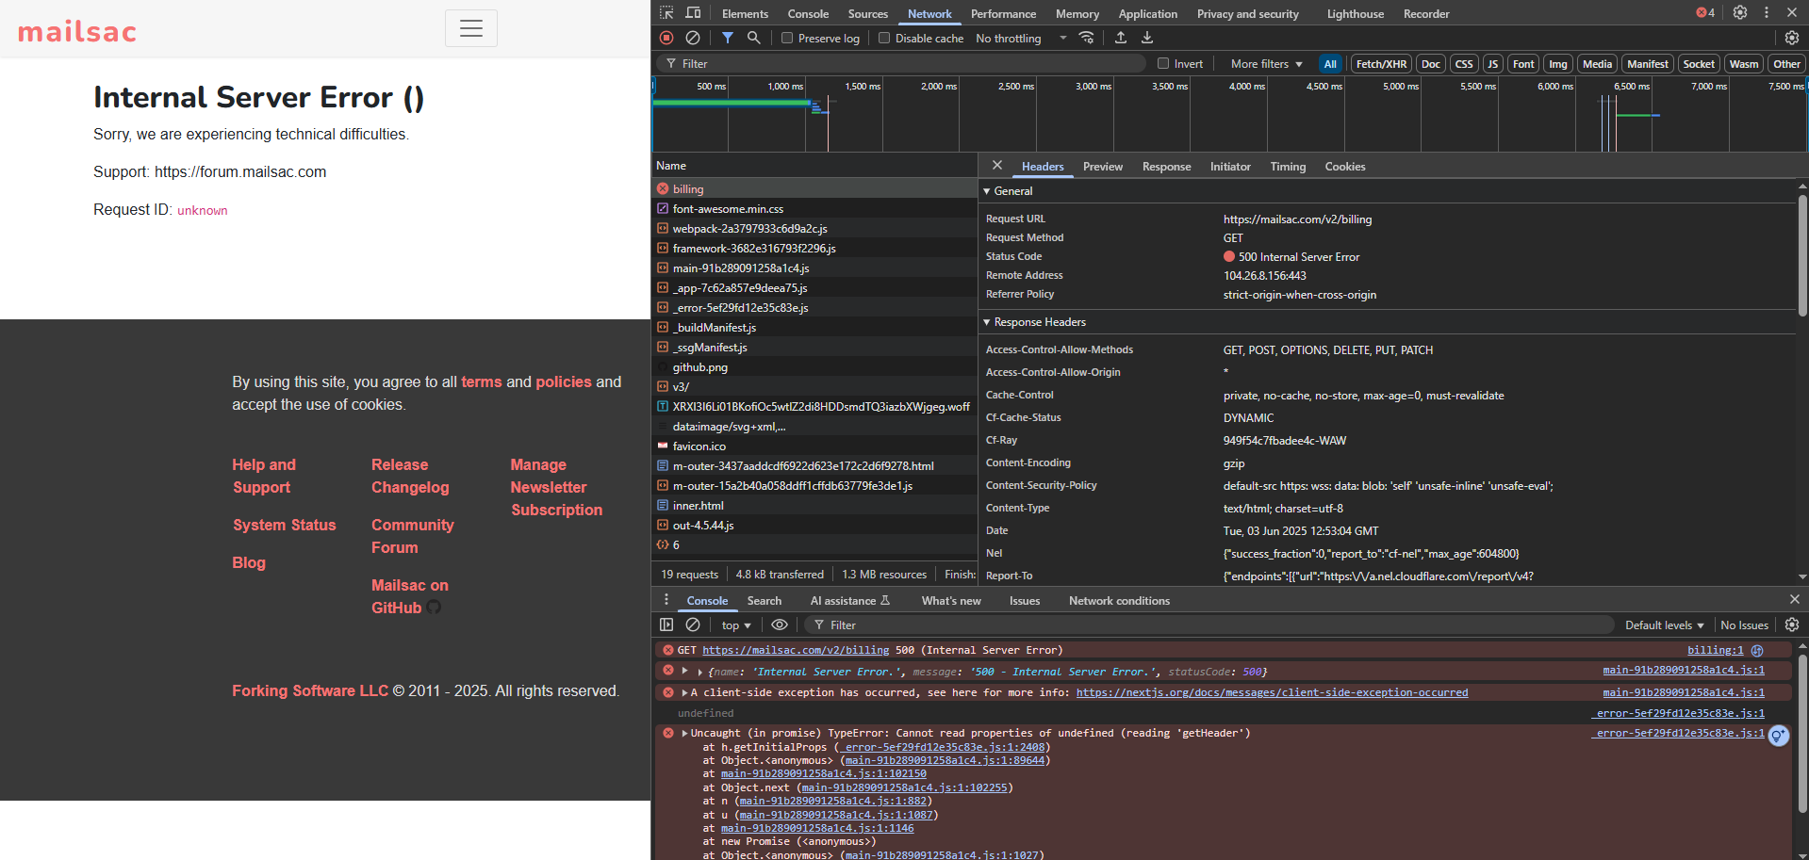Toggle the network filter funnel icon
Viewport: 1809px width, 860px height.
[728, 38]
